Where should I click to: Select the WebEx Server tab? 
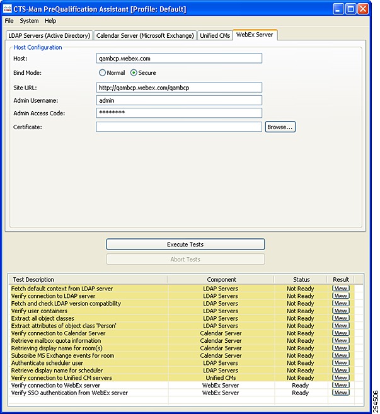pyautogui.click(x=255, y=35)
